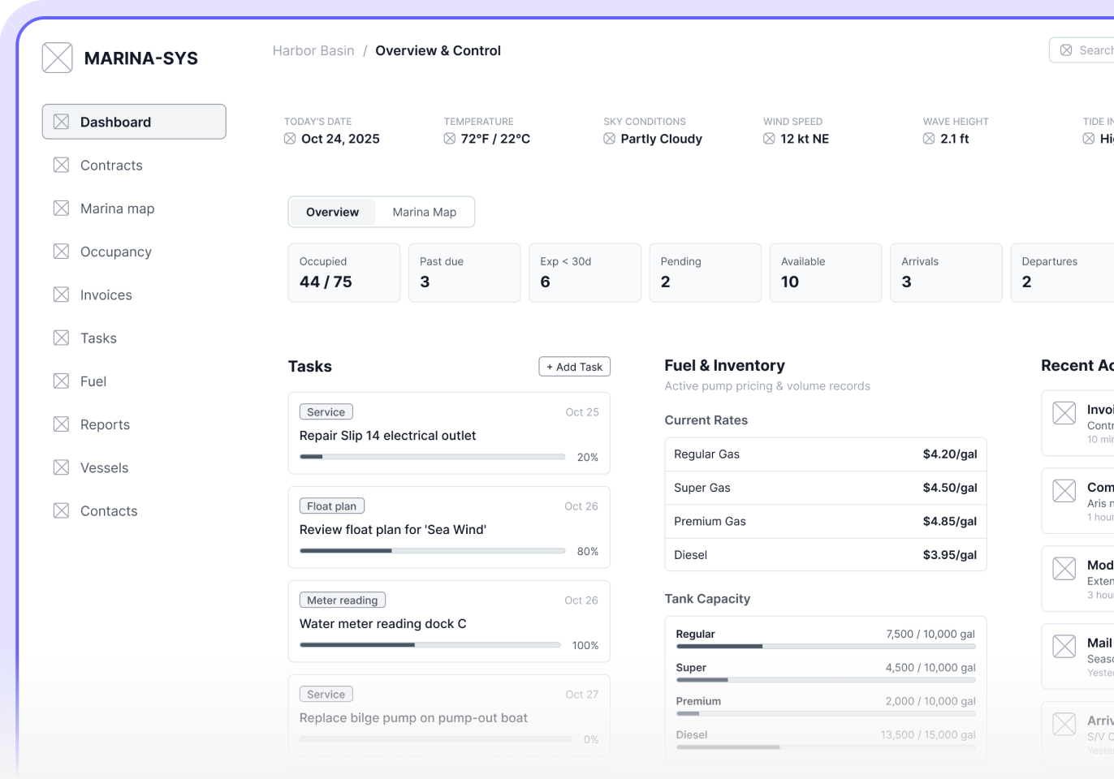Image resolution: width=1114 pixels, height=779 pixels.
Task: Select the Vessels sidebar icon
Action: point(61,467)
